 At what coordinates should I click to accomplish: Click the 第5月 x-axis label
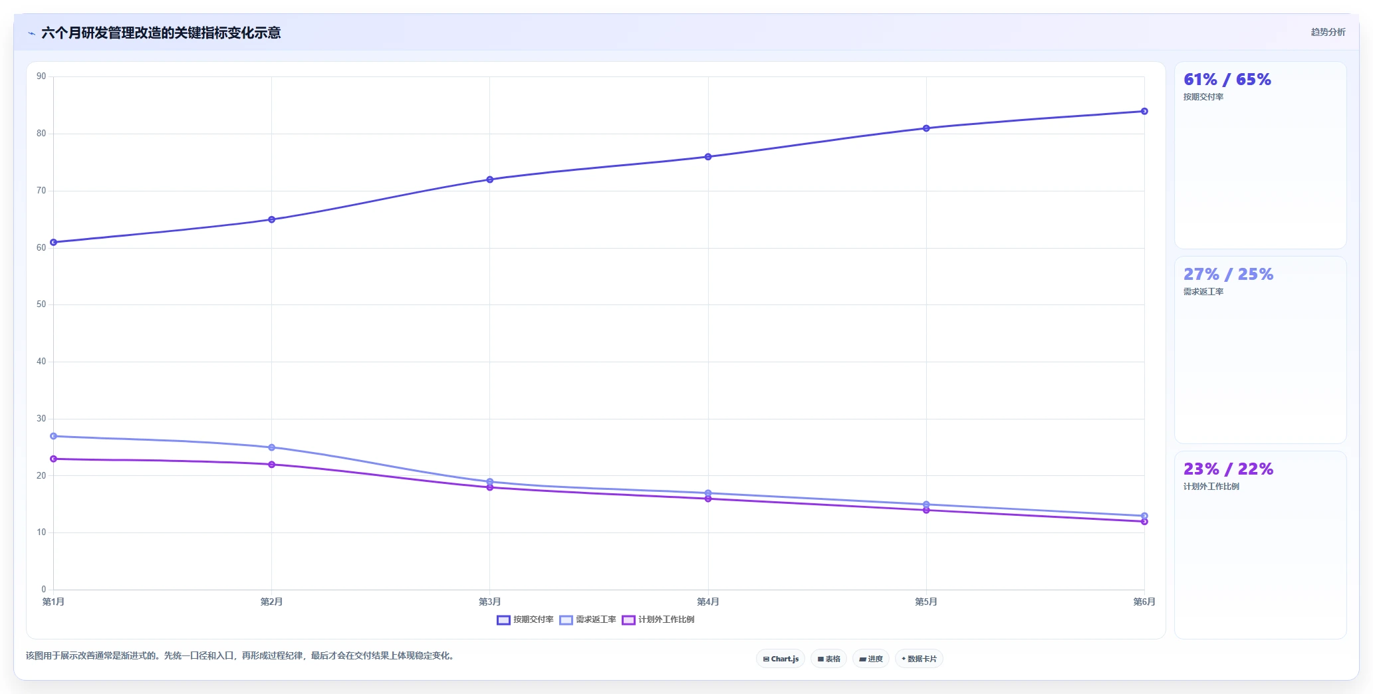[x=926, y=602]
